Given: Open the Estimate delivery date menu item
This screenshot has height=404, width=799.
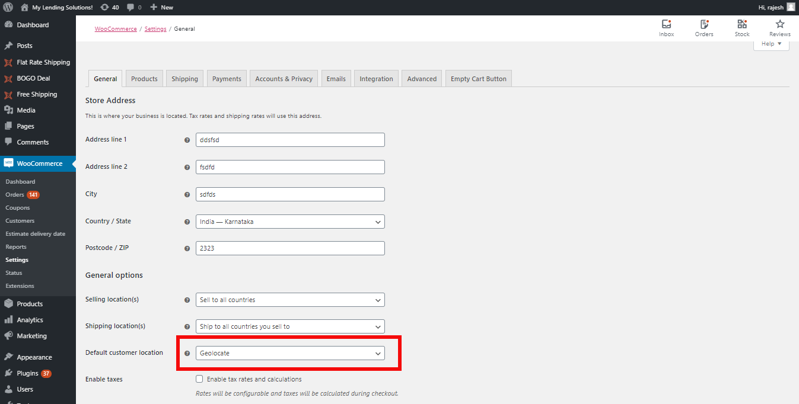Looking at the screenshot, I should pos(36,233).
